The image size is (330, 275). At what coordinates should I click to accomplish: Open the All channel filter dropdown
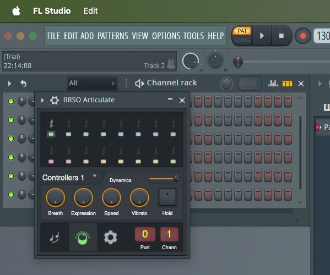point(92,84)
